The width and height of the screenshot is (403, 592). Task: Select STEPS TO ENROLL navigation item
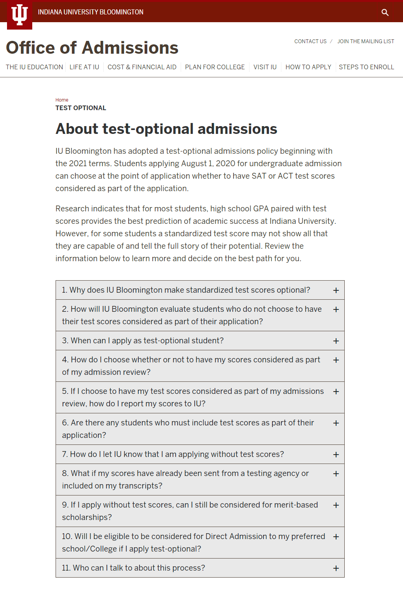point(366,67)
